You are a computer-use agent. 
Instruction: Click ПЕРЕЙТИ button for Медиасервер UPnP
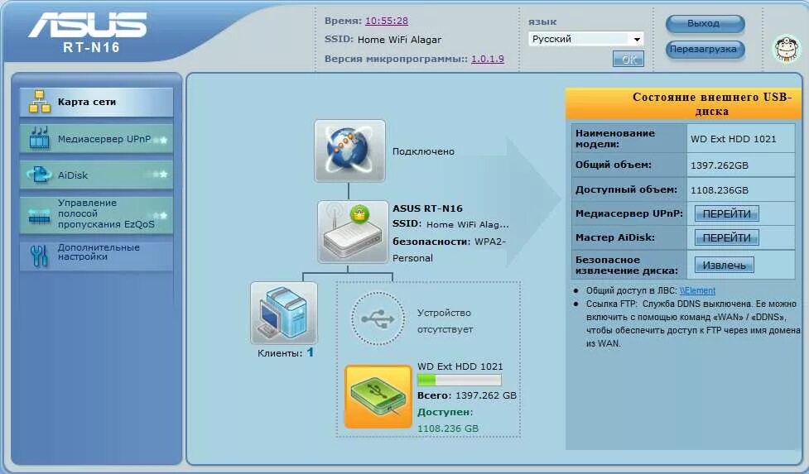point(726,213)
